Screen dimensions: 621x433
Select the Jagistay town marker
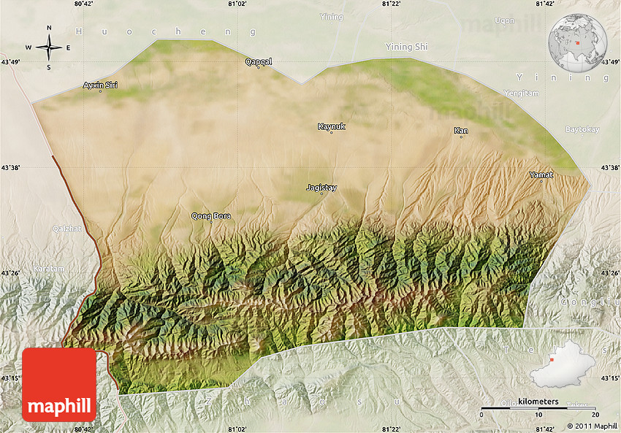321,193
